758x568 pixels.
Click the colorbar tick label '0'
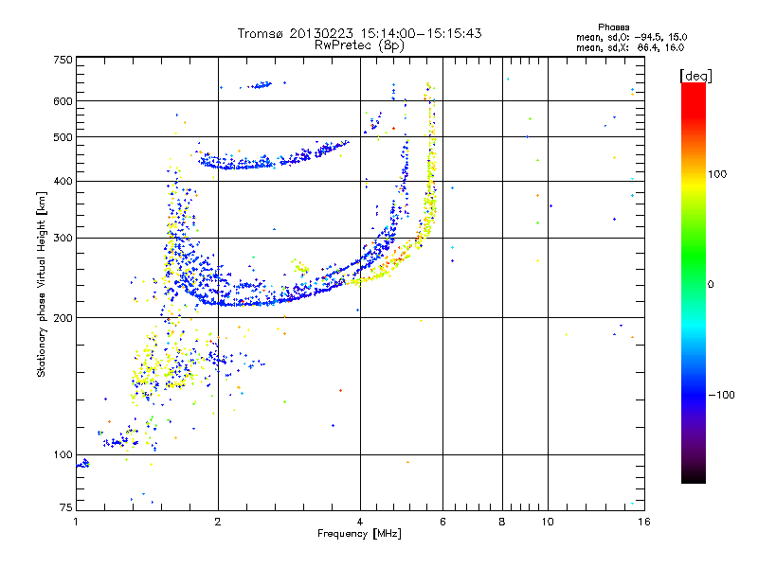[x=711, y=284]
